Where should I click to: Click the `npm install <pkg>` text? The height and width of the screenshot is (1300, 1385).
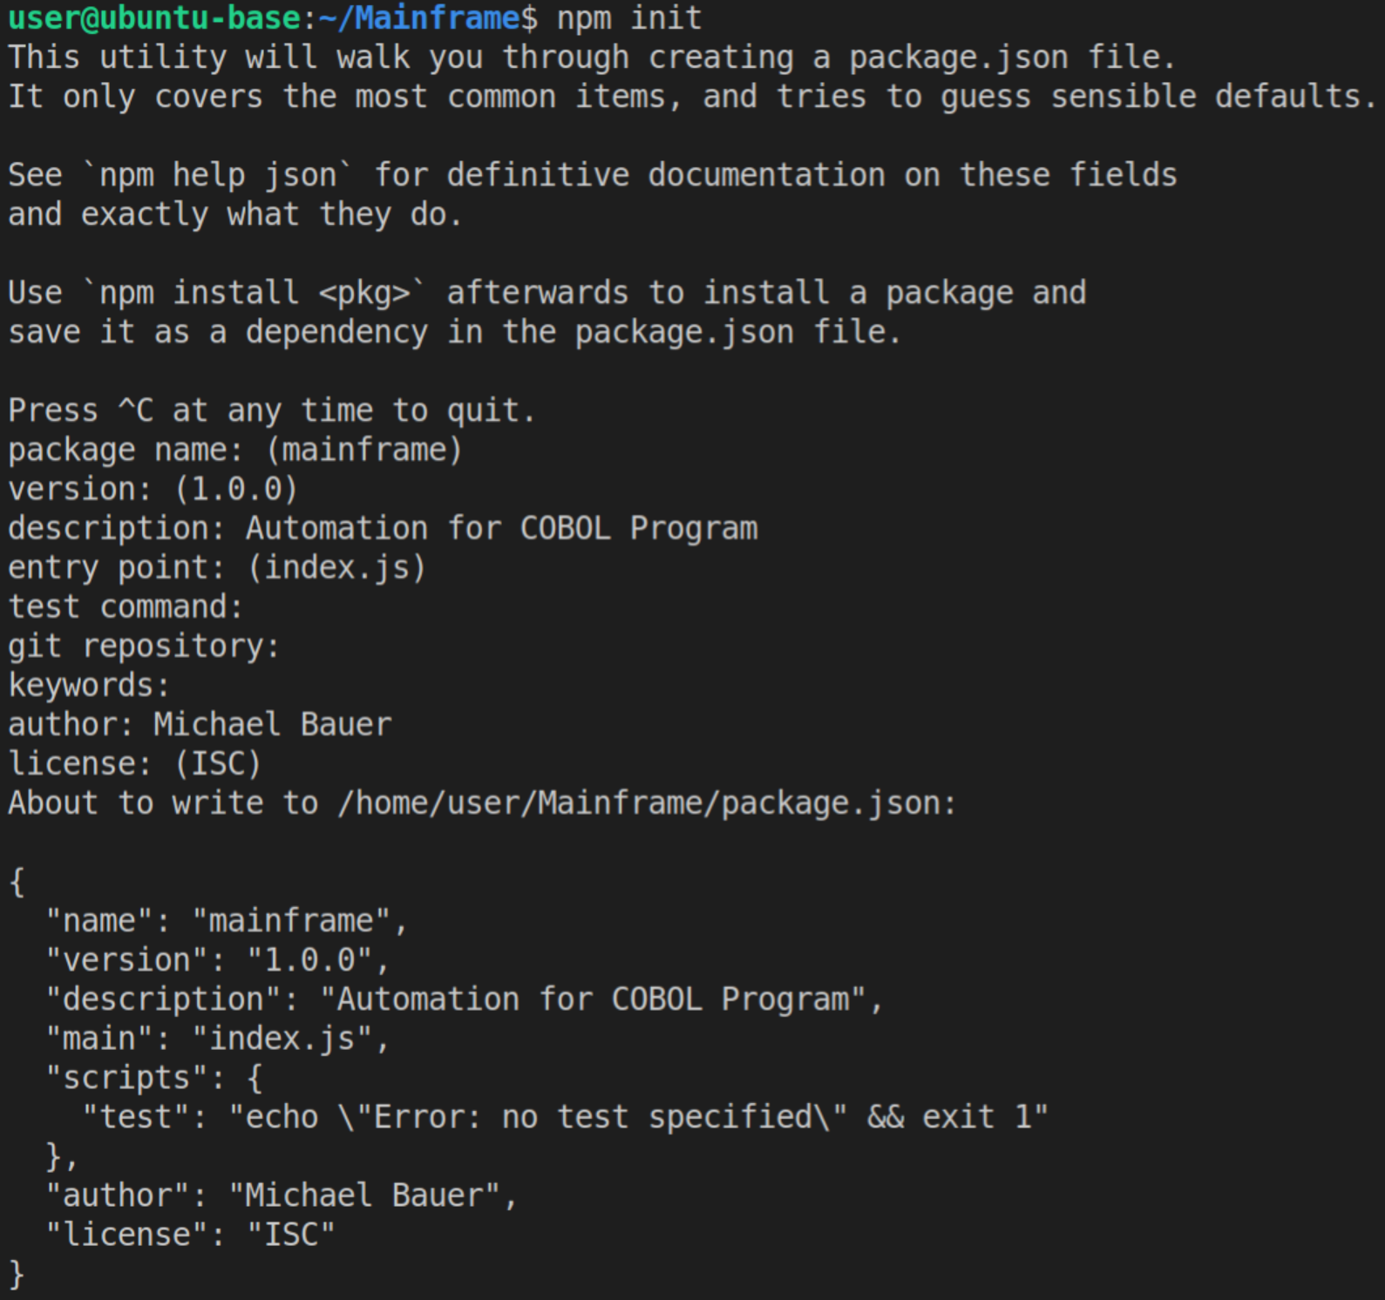[x=254, y=293]
